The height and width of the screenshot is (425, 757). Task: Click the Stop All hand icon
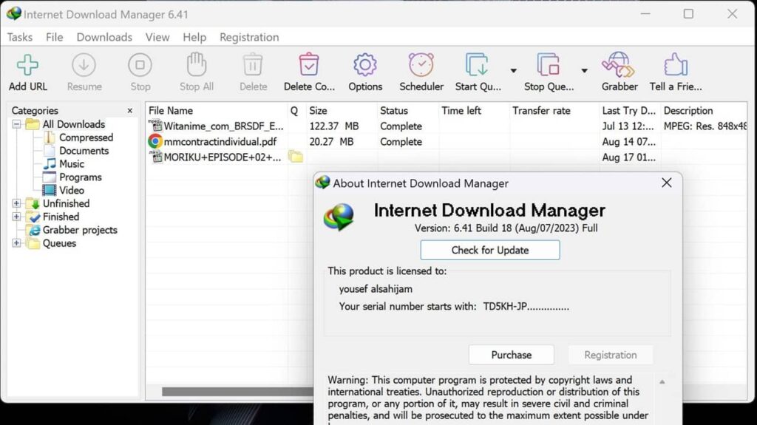tap(197, 65)
